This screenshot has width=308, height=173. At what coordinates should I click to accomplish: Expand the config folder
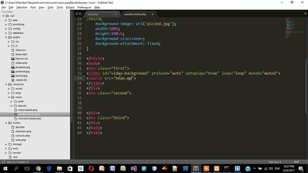[6, 29]
